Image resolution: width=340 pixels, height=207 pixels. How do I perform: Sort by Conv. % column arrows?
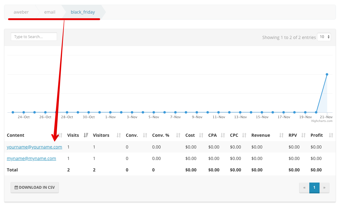coord(178,135)
